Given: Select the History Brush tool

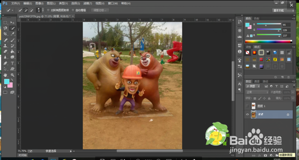Looking at the screenshot, I should point(12,46).
